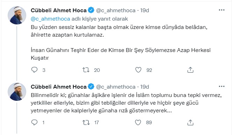This screenshot has width=232, height=135.
Task: Open the second tweet's 19d timestamp
Action: point(145,87)
